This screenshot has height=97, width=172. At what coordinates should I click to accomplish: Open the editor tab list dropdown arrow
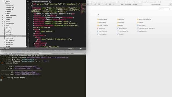85,1
